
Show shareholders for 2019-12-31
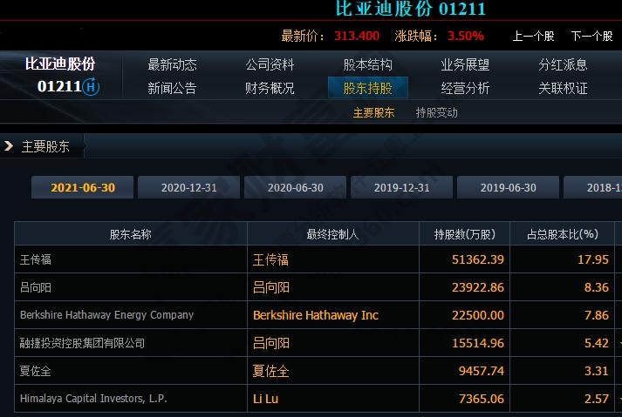pos(402,188)
